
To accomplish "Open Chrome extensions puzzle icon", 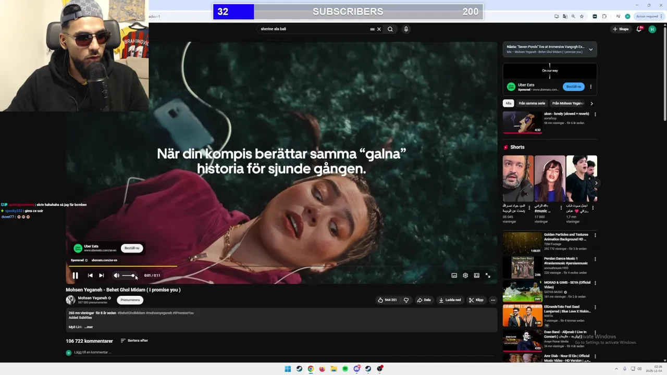I will click(x=604, y=16).
